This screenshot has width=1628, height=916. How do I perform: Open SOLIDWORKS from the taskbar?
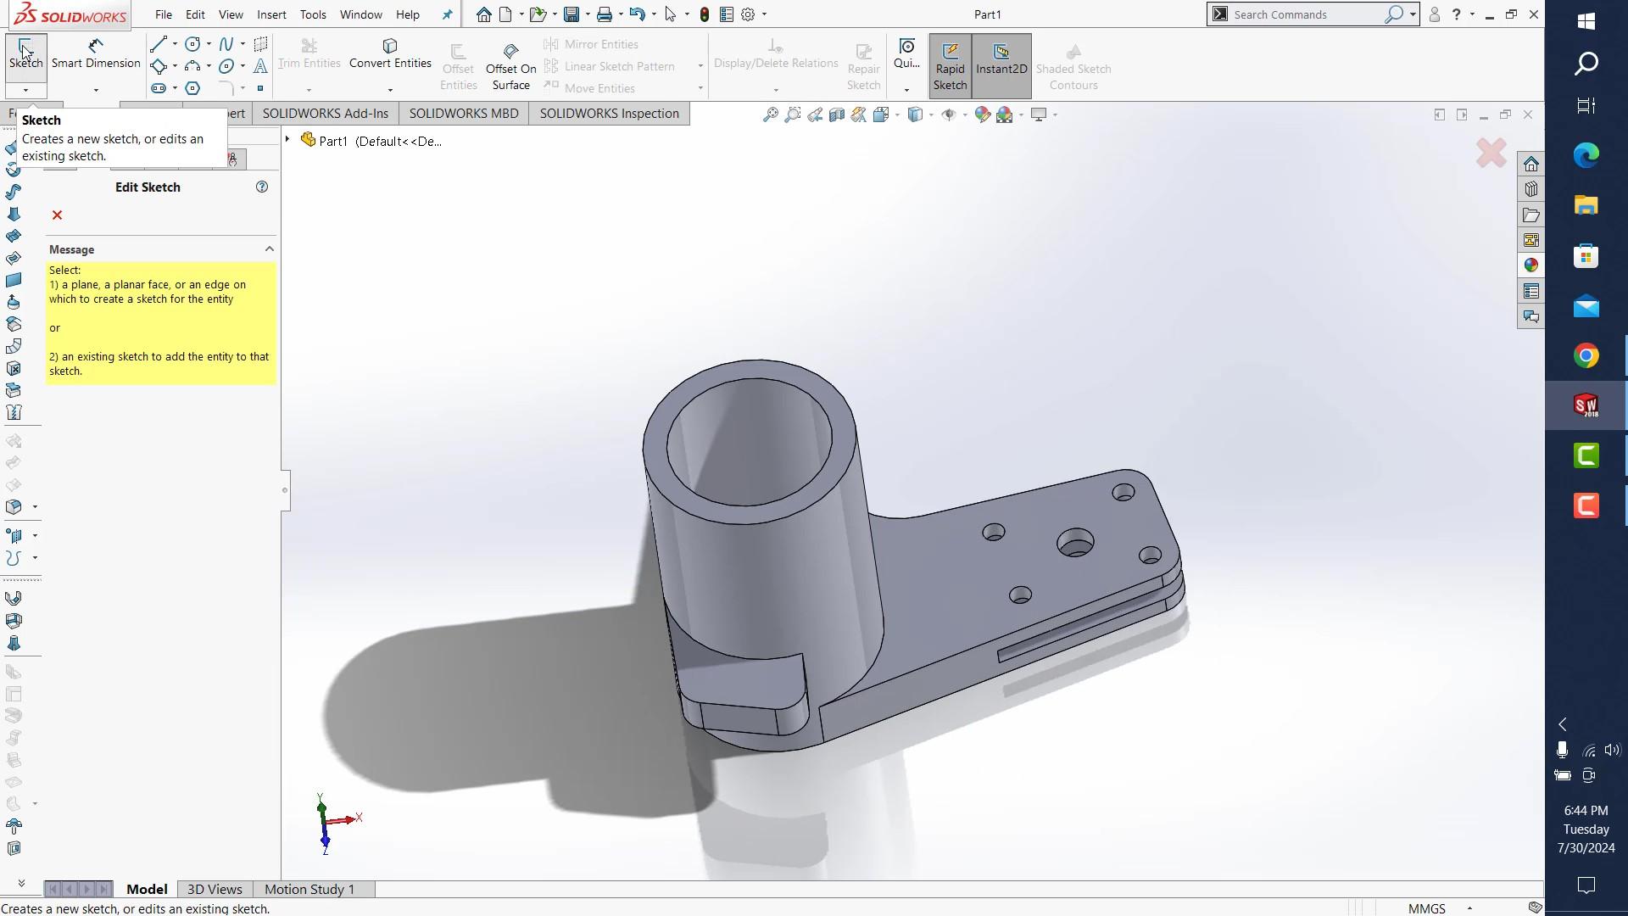pos(1586,405)
